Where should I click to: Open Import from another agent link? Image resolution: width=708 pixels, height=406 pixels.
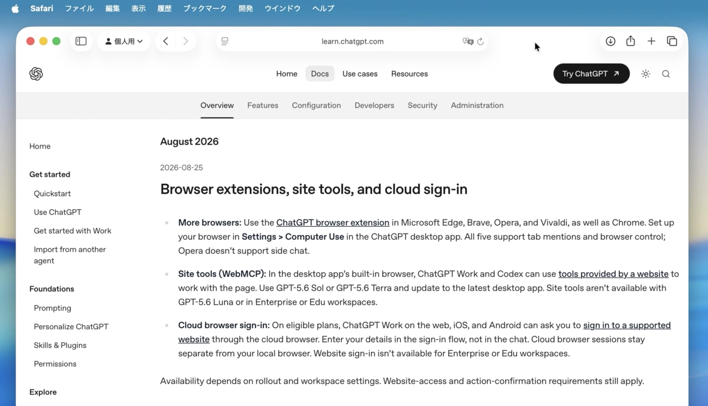pos(70,255)
